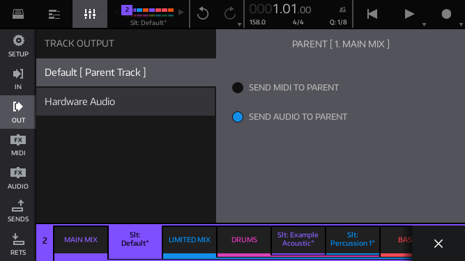Open the MIDI FX panel
The height and width of the screenshot is (261, 465).
(x=18, y=145)
